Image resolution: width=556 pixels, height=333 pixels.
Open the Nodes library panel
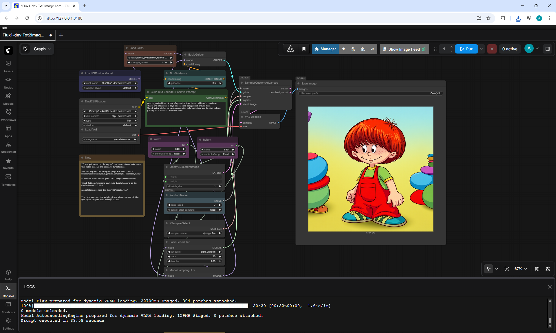point(8,83)
